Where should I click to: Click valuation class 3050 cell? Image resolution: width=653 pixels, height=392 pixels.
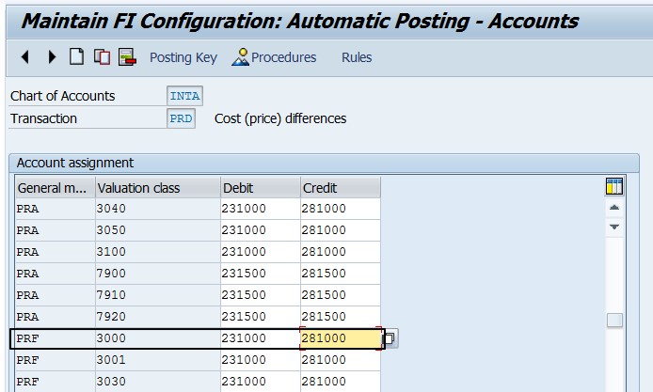click(158, 230)
